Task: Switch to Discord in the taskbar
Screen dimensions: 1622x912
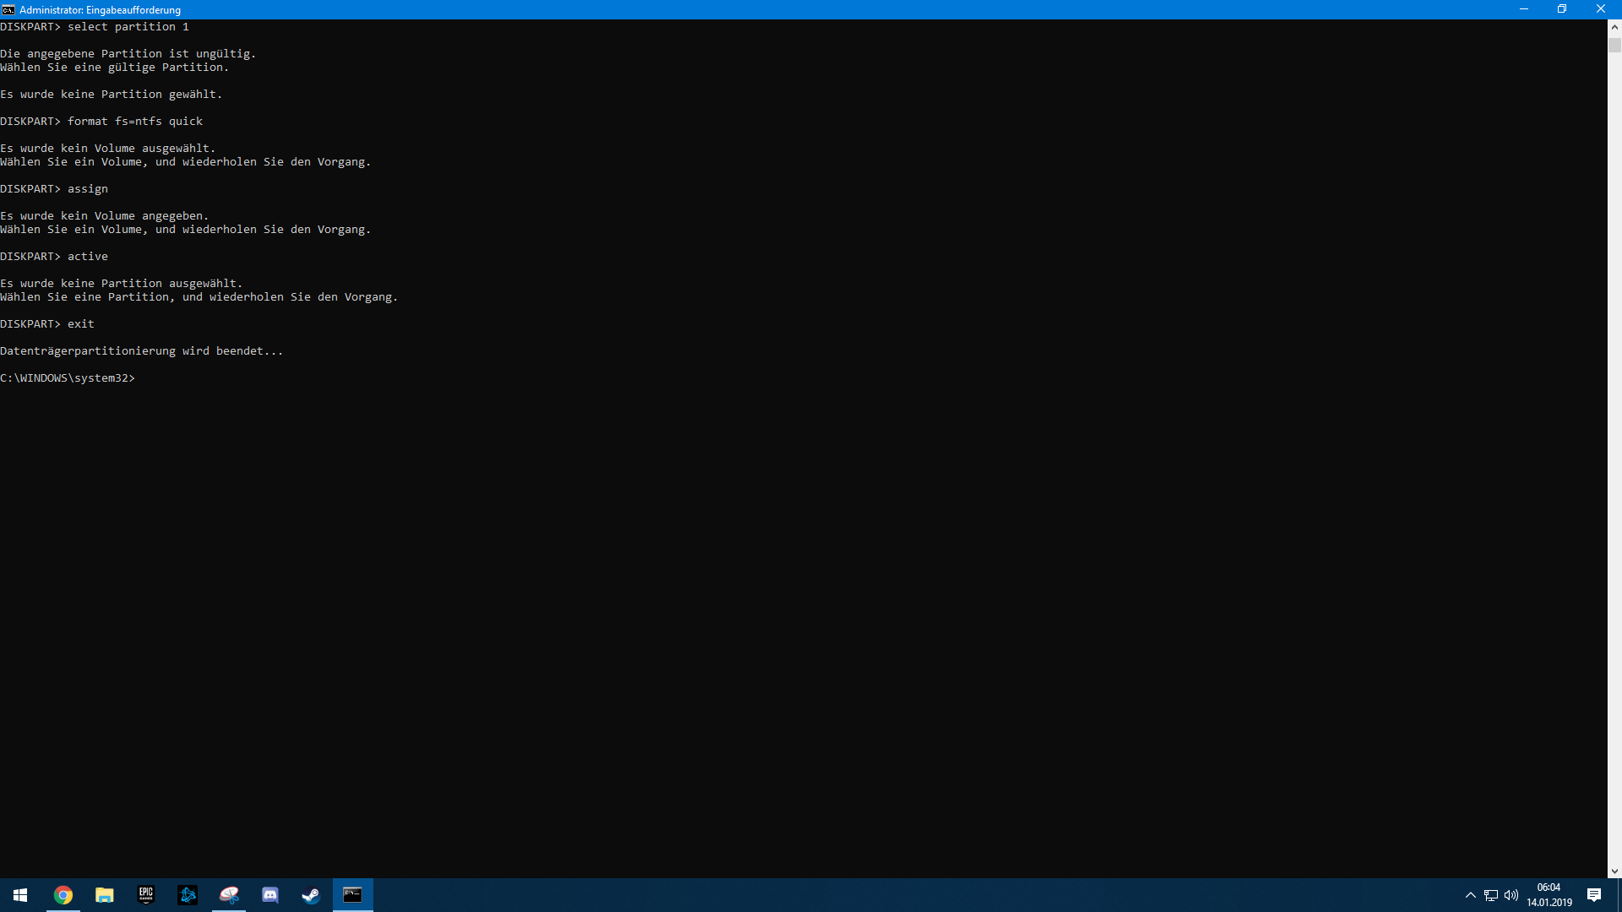Action: [x=270, y=895]
